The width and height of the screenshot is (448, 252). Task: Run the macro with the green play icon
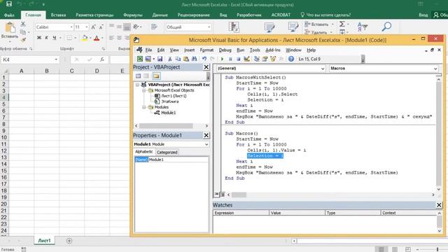coord(222,59)
